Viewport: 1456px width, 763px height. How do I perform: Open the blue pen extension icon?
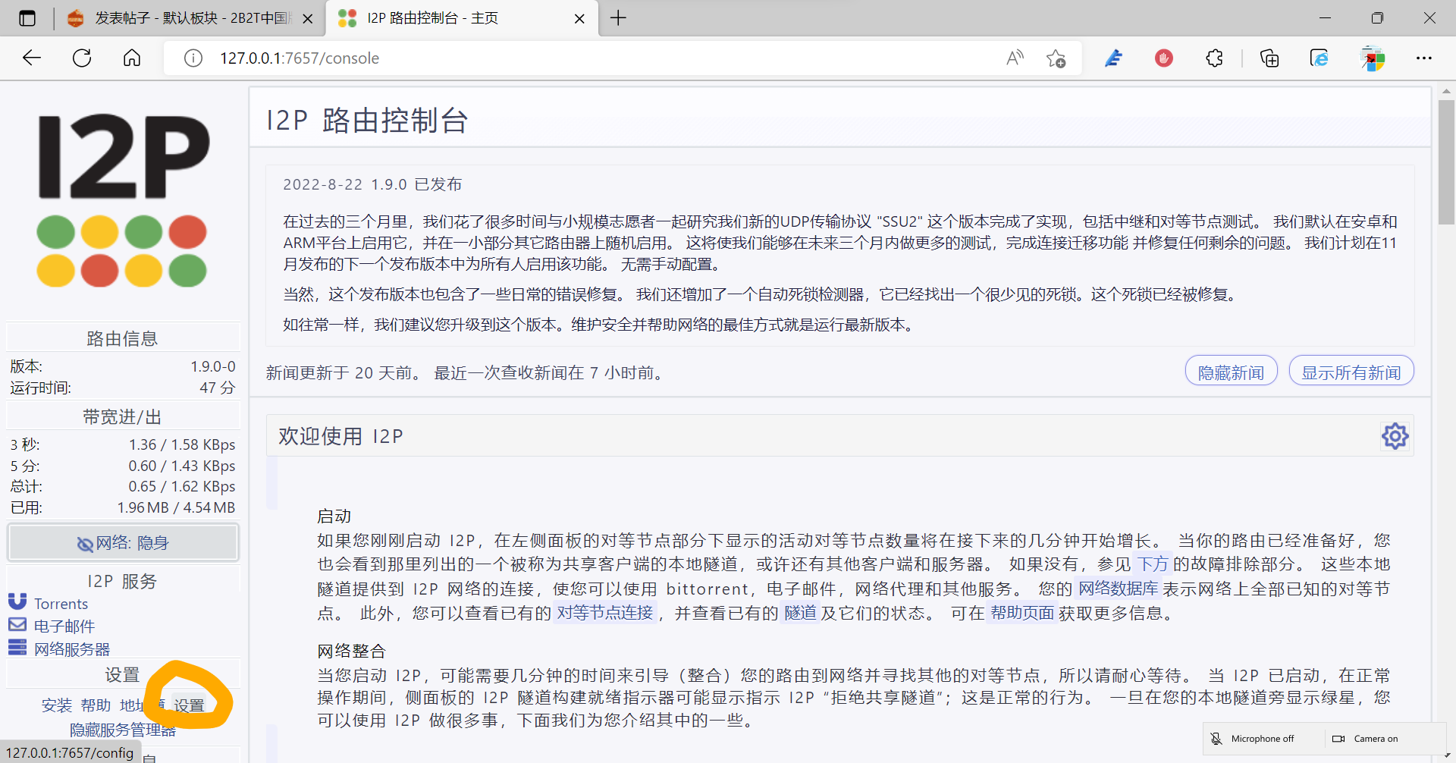[x=1113, y=58]
